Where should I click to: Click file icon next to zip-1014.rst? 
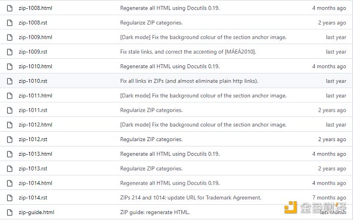click(x=9, y=198)
